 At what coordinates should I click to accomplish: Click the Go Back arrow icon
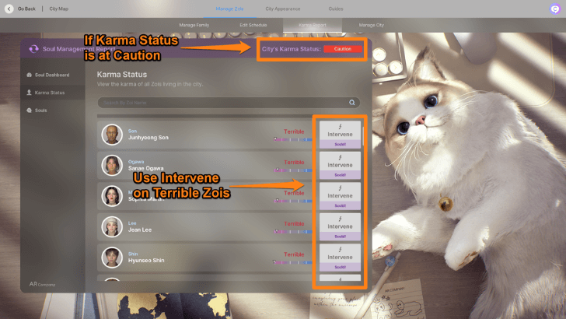pos(10,9)
